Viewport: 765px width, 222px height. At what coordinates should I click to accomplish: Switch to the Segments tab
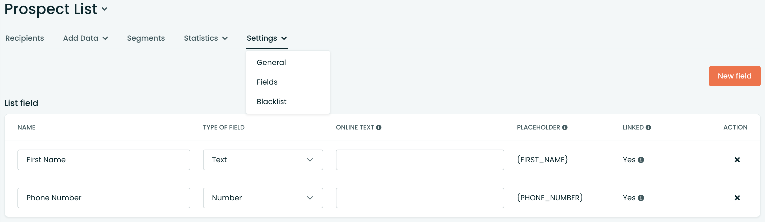pos(146,38)
